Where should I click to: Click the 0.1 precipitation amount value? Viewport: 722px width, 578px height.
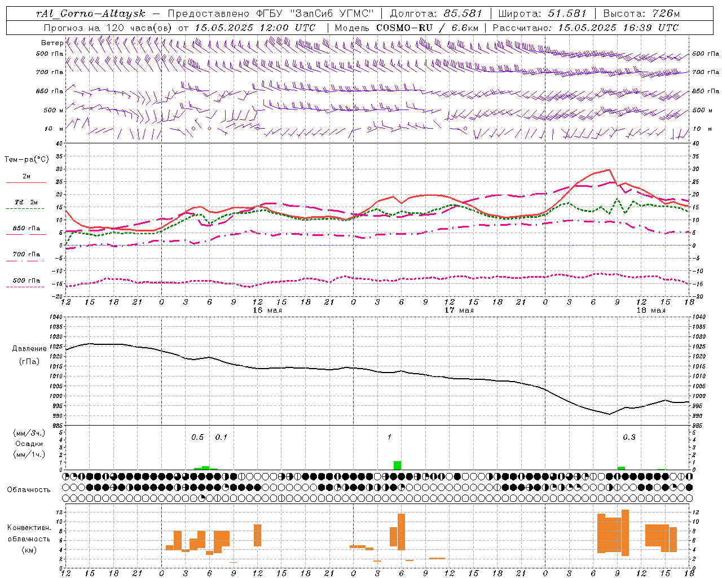221,437
